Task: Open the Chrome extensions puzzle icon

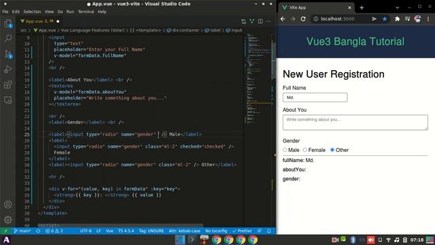Action: [397, 19]
